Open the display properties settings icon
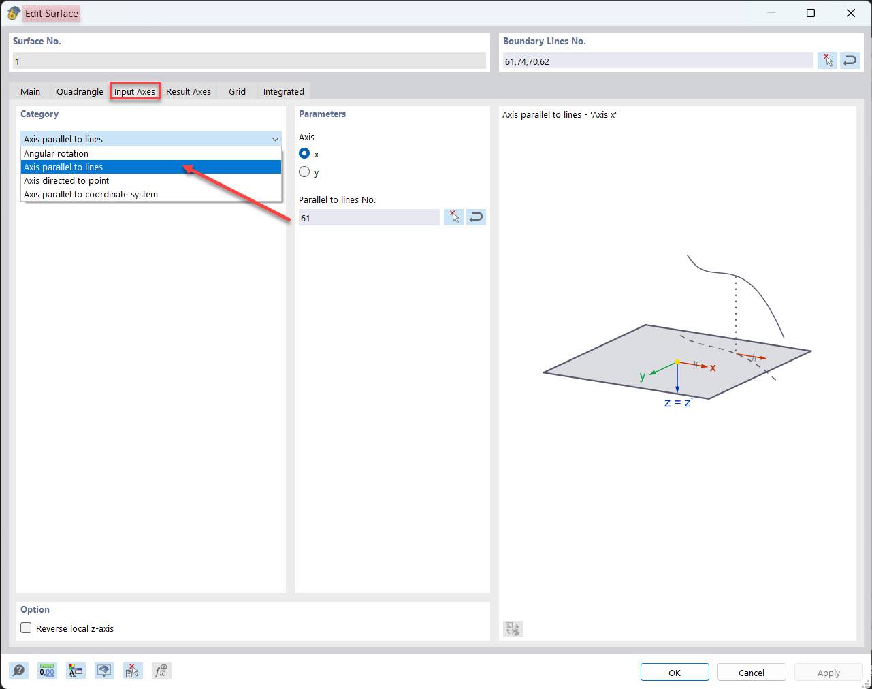Image resolution: width=872 pixels, height=689 pixels. (x=76, y=671)
